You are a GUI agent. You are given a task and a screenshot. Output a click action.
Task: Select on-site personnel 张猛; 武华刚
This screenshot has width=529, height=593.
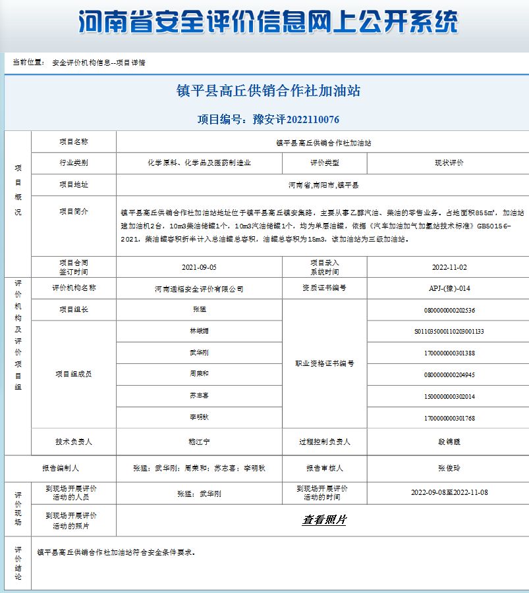(199, 494)
